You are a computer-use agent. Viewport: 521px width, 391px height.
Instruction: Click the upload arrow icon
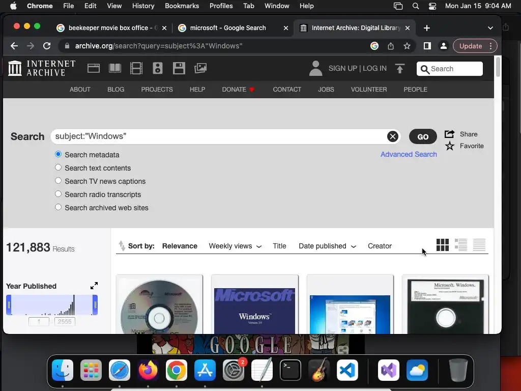coord(400,68)
